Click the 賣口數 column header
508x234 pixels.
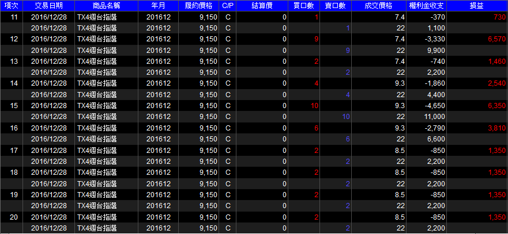[336, 6]
